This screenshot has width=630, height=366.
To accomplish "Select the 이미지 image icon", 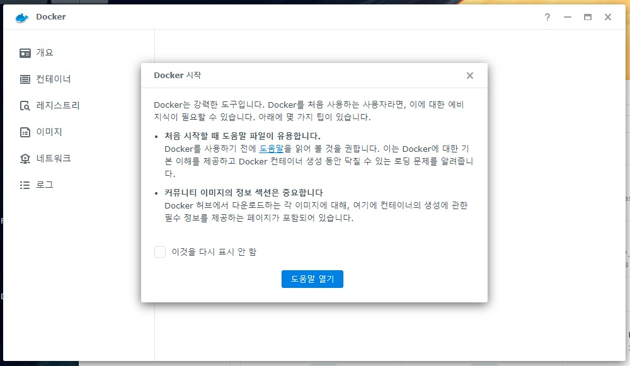I will (x=25, y=132).
